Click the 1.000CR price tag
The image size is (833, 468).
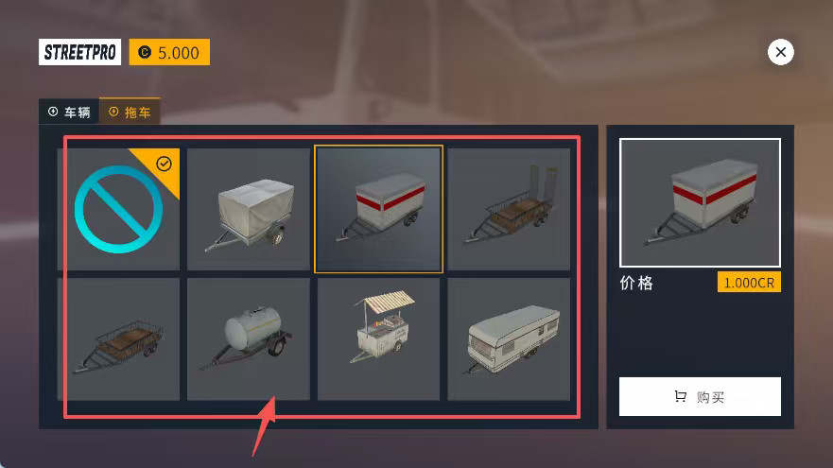coord(749,283)
